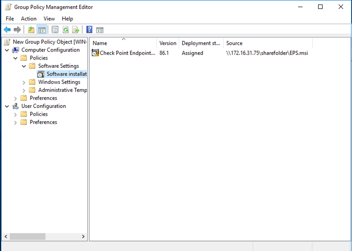Open the Action menu
Viewport: 352px width, 251px height.
pyautogui.click(x=29, y=19)
